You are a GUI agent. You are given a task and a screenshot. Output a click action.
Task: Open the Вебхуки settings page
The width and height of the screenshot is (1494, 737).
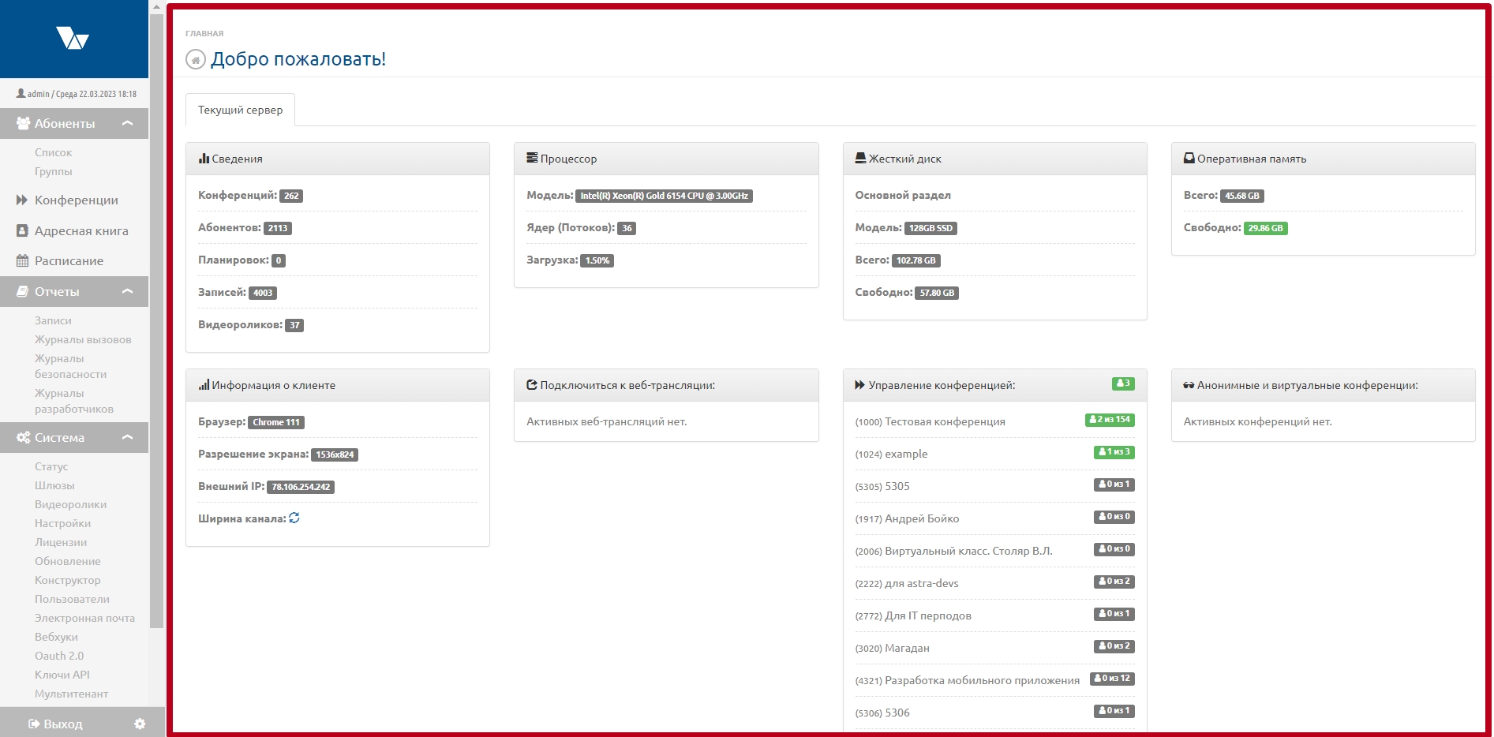pyautogui.click(x=56, y=638)
